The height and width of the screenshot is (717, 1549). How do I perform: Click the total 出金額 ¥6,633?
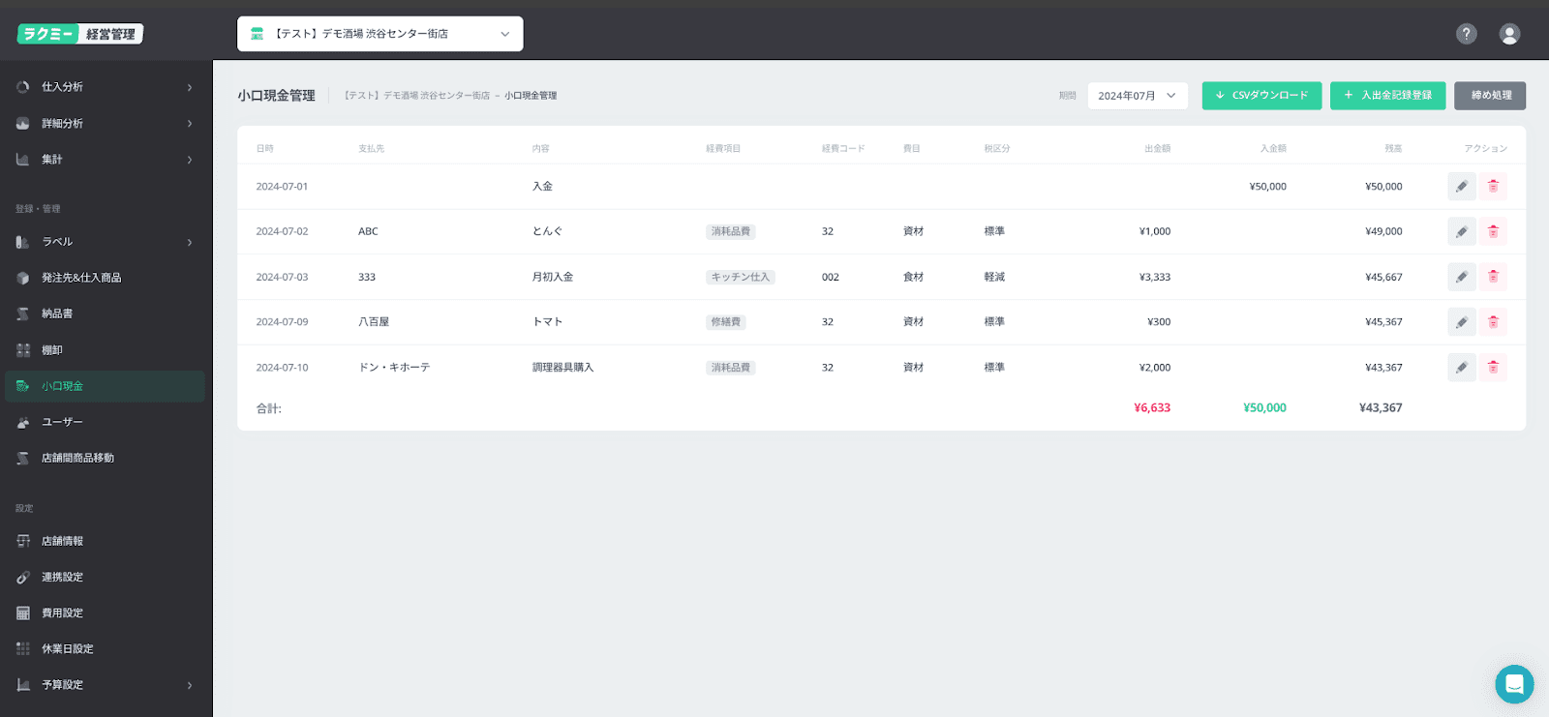coord(1152,408)
